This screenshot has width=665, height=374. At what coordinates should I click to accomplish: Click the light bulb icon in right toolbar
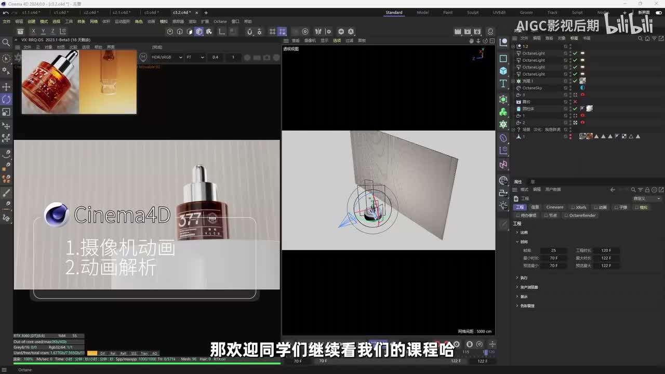tap(503, 206)
